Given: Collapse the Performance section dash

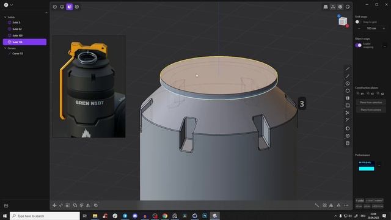Looking at the screenshot, I should coord(379,166).
